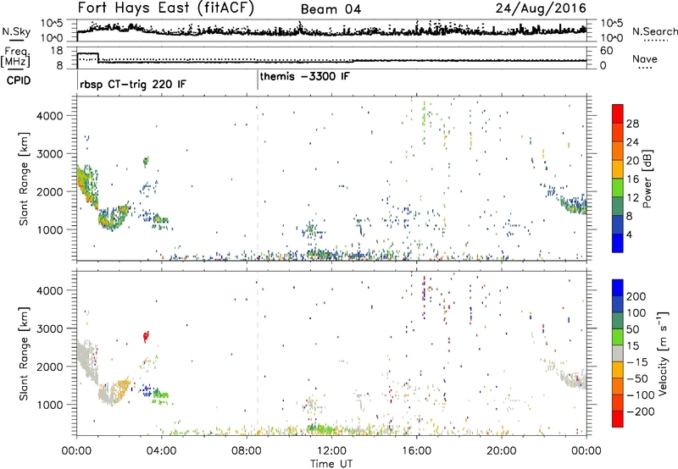Click the title 'Fort Hays East (fitACF)'

(165, 8)
